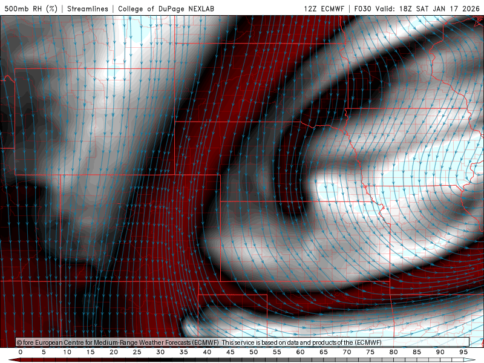Click the "80" color bar label

tap(393, 352)
